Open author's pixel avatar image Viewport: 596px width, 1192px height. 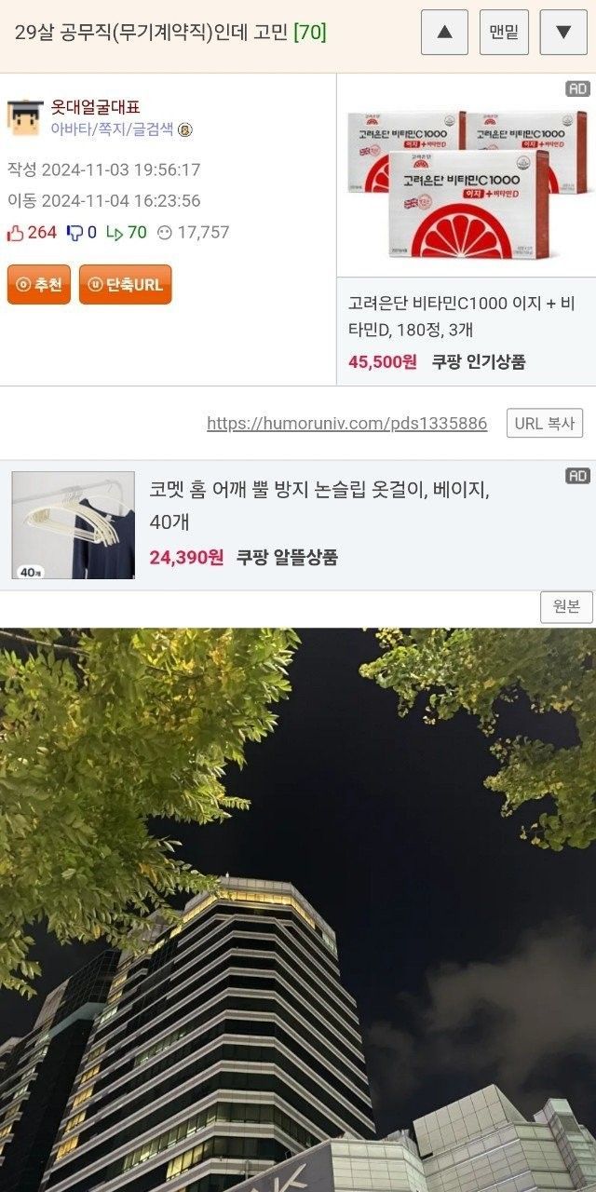tap(25, 117)
